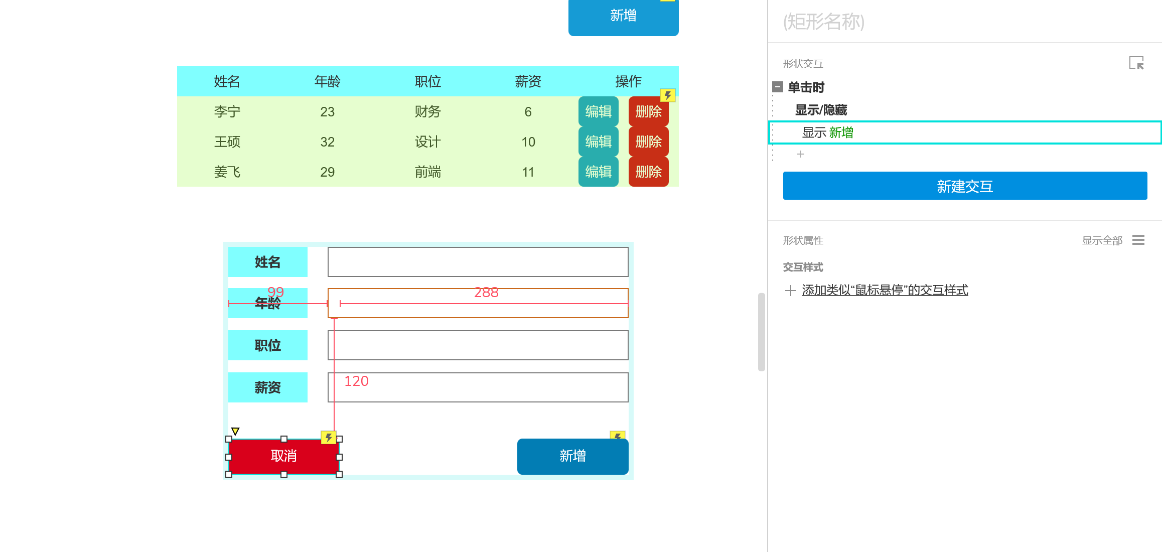Click the vertical canvas scrollbar thumb
Screen dimensions: 1162x552
point(761,332)
